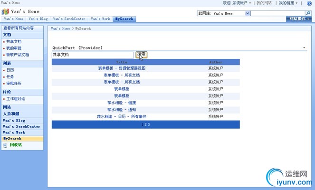Click Van's Home in the breadcrumb
The image size is (315, 190).
pyautogui.click(x=60, y=28)
